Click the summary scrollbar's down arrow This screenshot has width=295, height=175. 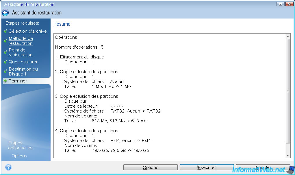pos(288,155)
